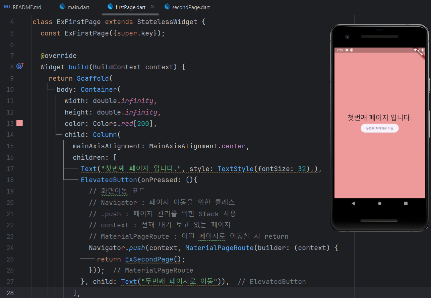Tap the emulator Home navigation button
The image size is (431, 298).
379,203
